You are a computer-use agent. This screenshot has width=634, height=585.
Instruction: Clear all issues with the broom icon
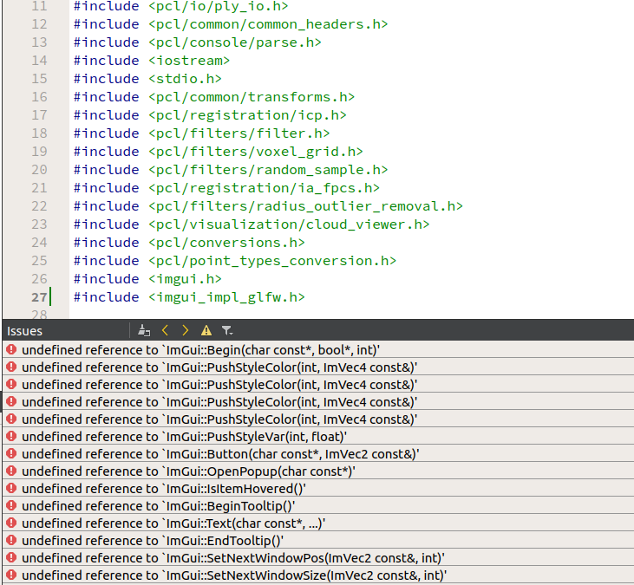tap(144, 330)
